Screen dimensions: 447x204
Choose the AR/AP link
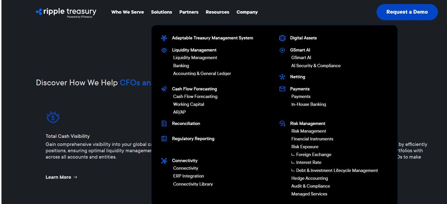180,112
